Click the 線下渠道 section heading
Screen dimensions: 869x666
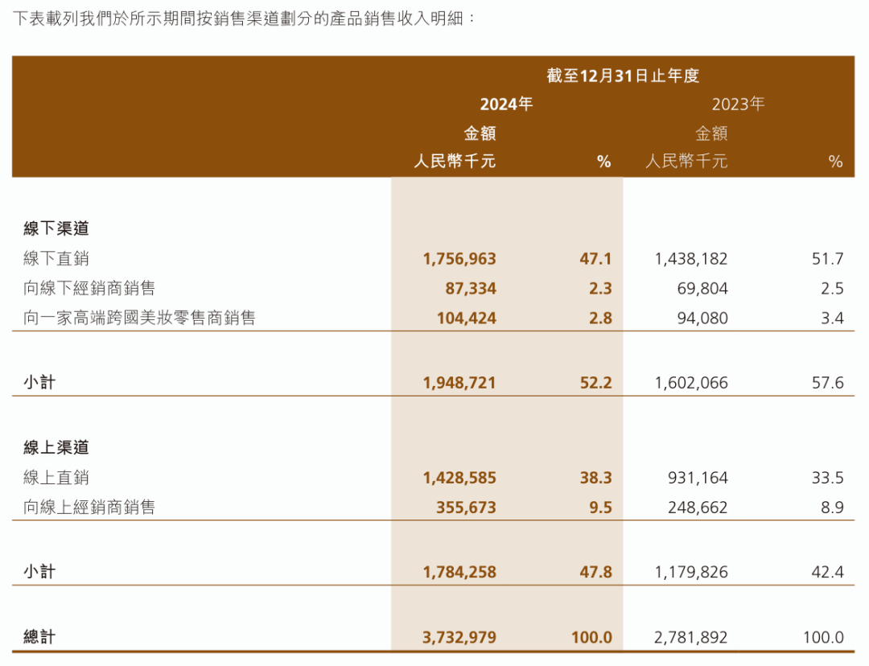56,228
